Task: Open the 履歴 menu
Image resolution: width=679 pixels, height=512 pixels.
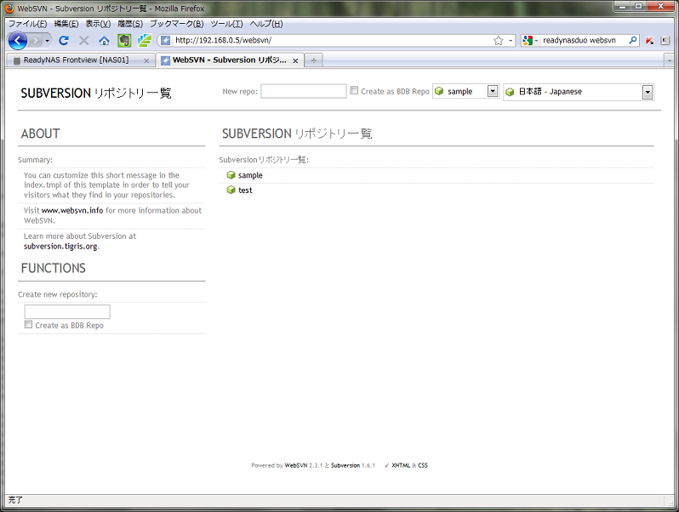Action: 130,24
